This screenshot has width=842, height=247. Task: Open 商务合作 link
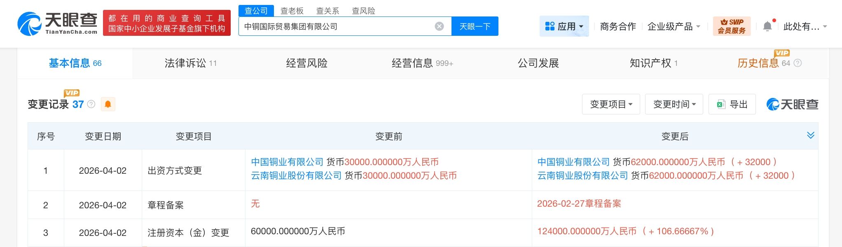618,26
